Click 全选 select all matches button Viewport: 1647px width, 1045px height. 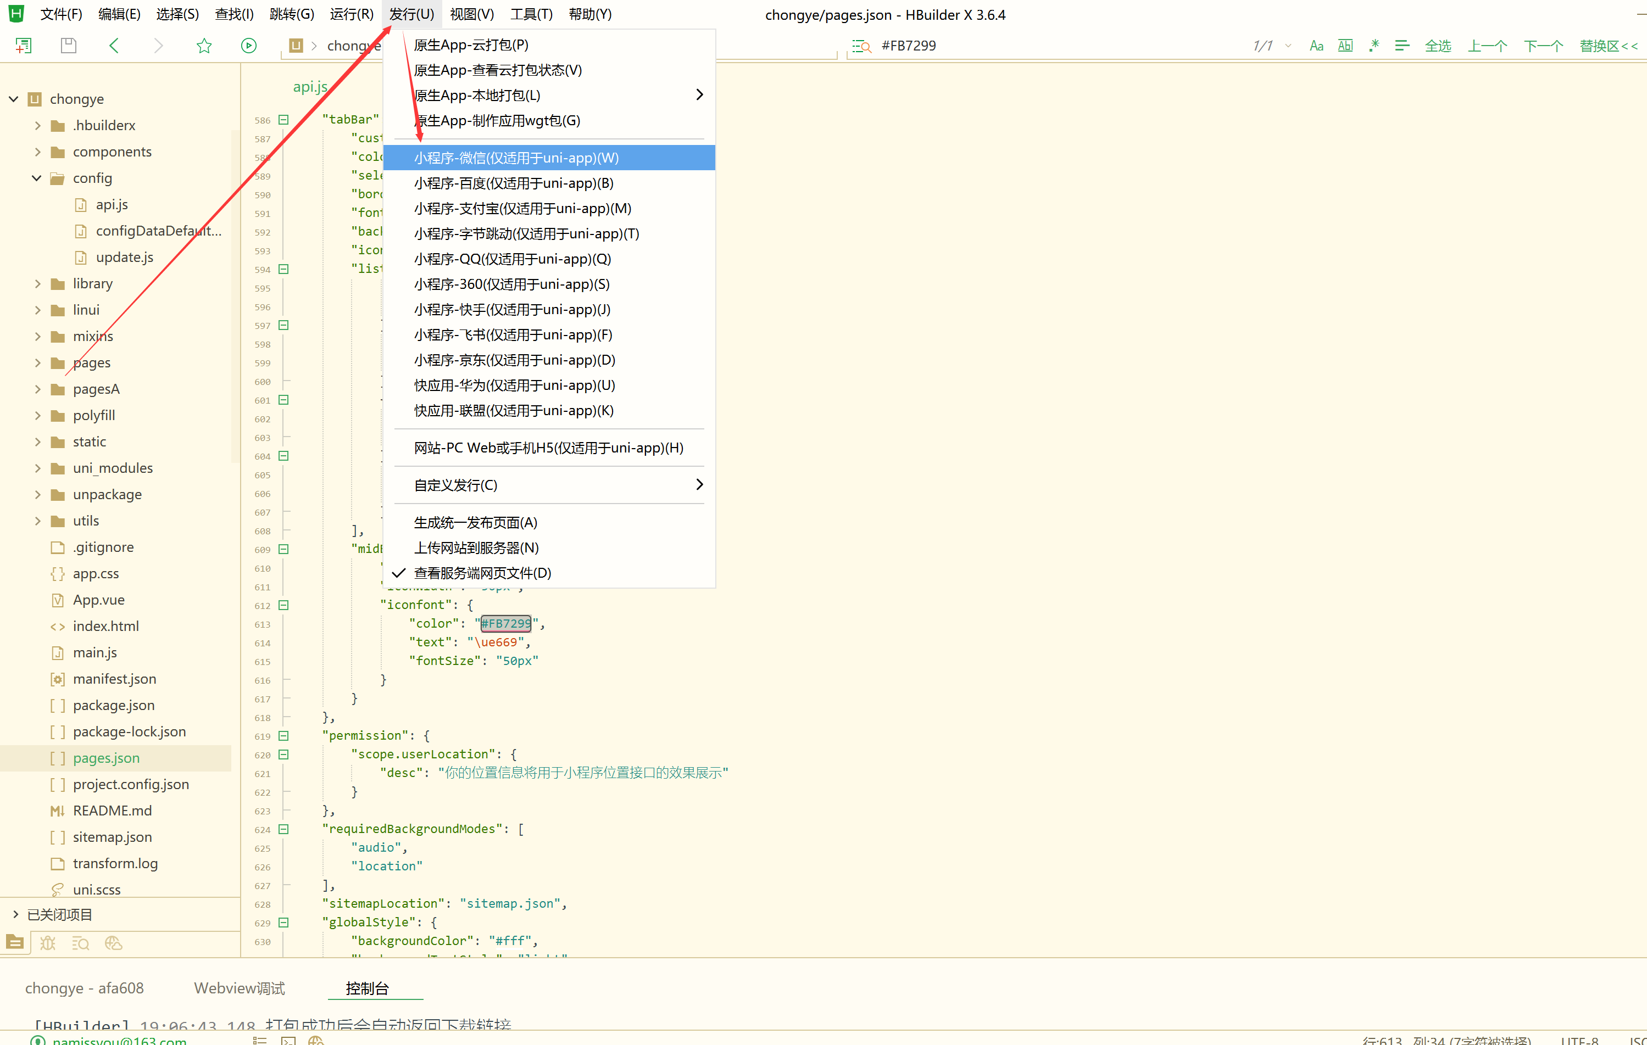click(x=1438, y=46)
